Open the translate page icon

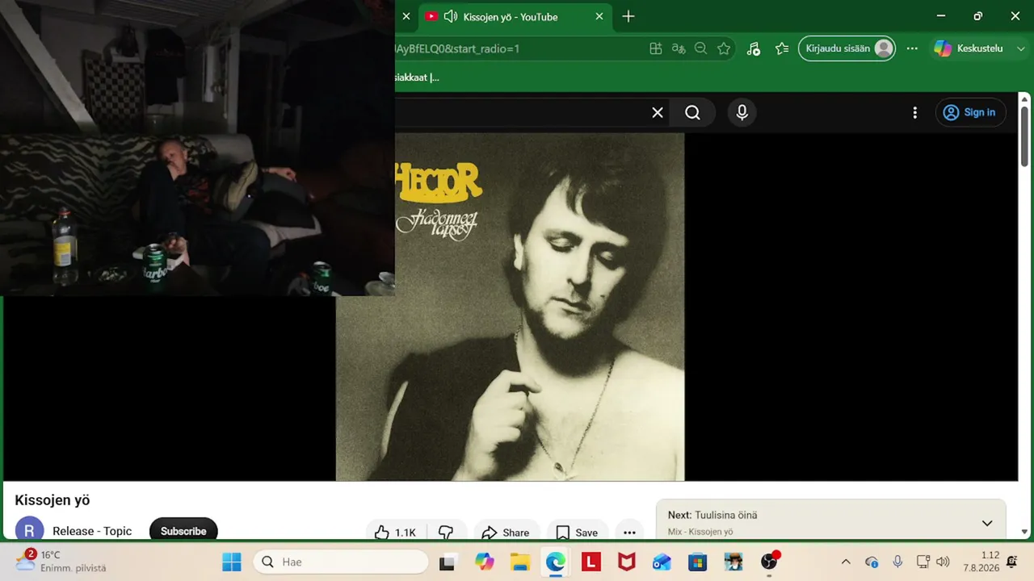click(679, 48)
